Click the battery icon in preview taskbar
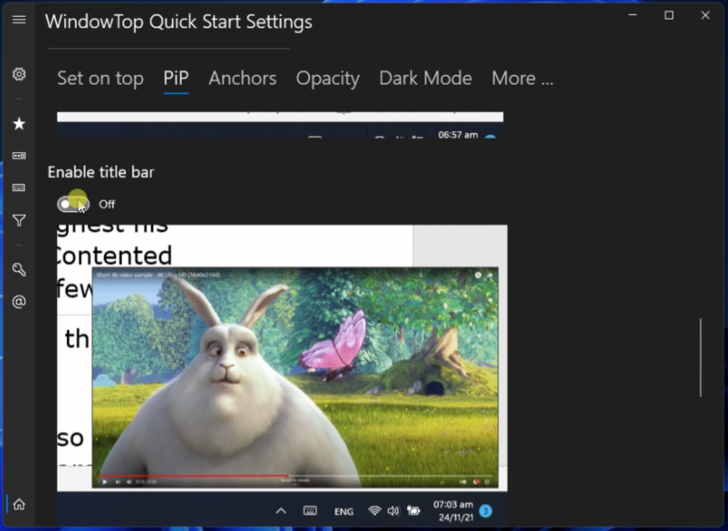 413,510
